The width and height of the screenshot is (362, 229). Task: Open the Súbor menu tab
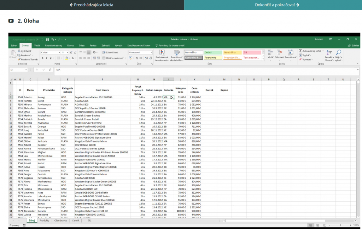[14, 46]
